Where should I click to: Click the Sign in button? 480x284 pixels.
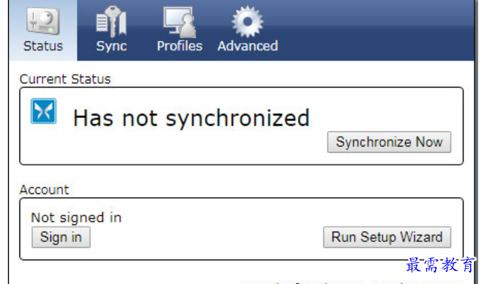point(61,237)
